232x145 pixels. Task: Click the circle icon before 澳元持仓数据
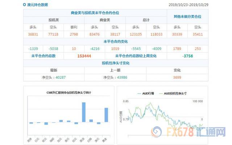coord(24,5)
